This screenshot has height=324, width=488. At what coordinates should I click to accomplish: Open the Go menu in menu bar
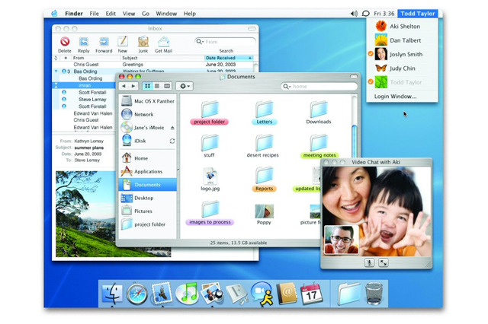coord(146,14)
